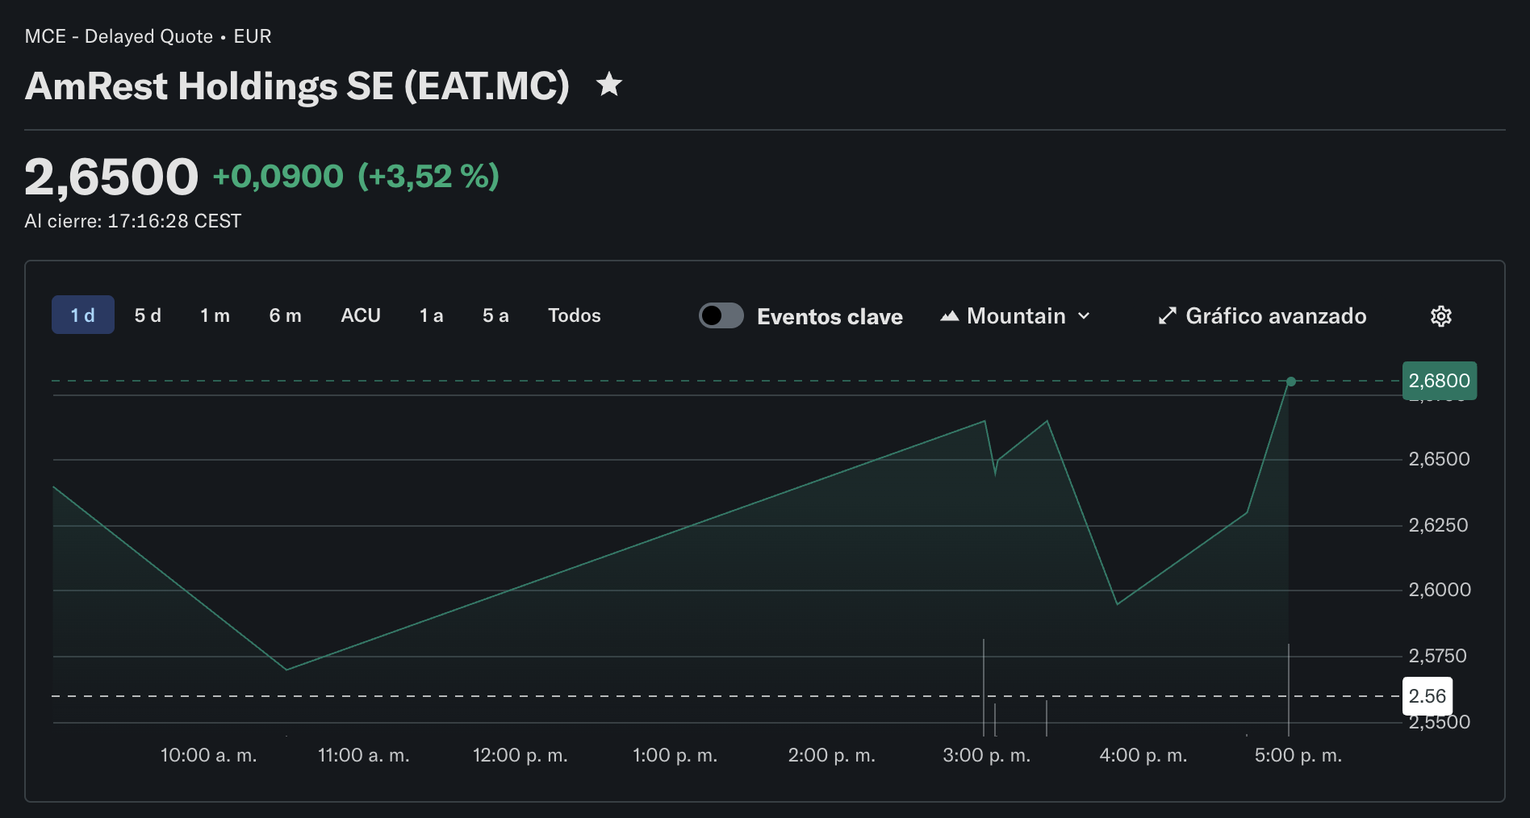The height and width of the screenshot is (818, 1530).
Task: Click the 2,6500 current price text
Action: click(x=111, y=177)
